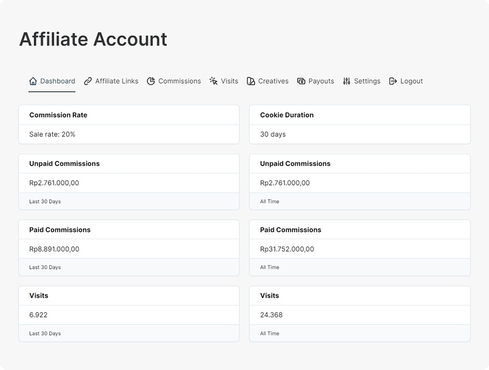Select Rp2.761.000,00 in All Time unpaid card
The image size is (489, 370).
point(285,183)
